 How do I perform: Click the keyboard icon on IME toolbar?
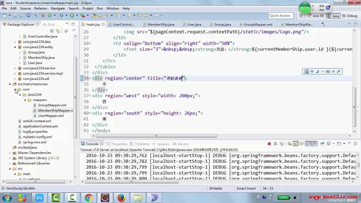(x=328, y=71)
